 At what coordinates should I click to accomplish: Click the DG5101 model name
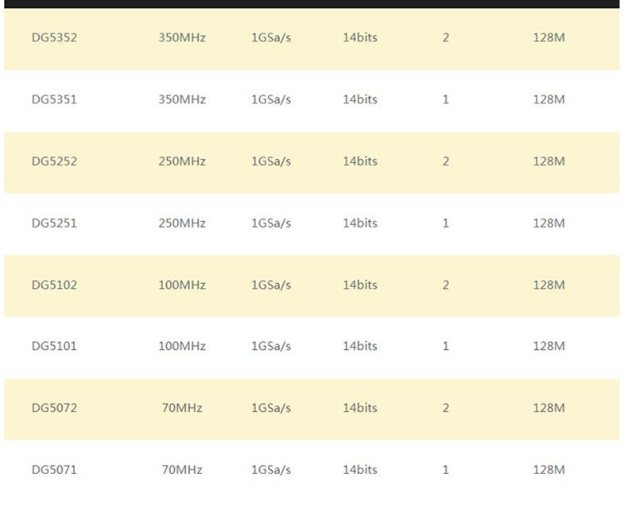pyautogui.click(x=54, y=346)
